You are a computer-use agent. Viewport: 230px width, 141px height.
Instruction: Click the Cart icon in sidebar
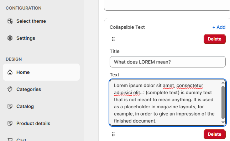[x=10, y=139]
